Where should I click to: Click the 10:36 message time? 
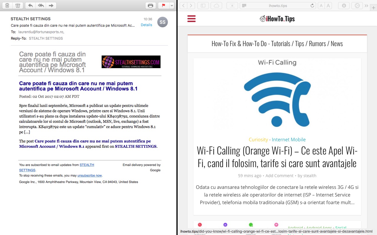point(148,19)
